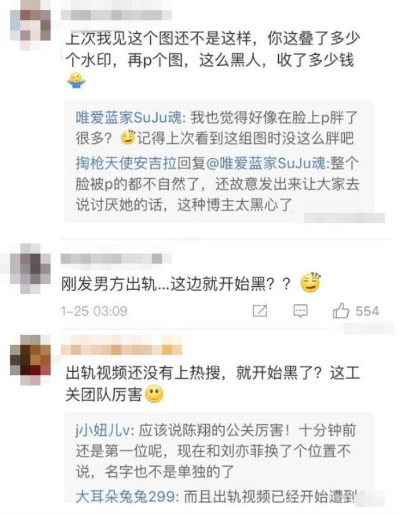Open j小妞儿v user profile link
Image resolution: width=399 pixels, height=514 pixels.
103,430
